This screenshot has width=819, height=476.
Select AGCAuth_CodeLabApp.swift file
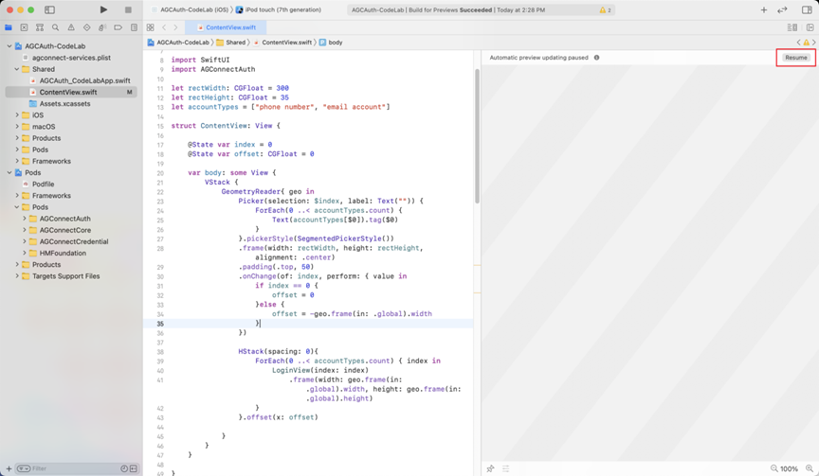coord(71,80)
